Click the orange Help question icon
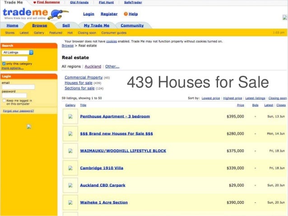288x216 pixels. pyautogui.click(x=125, y=14)
